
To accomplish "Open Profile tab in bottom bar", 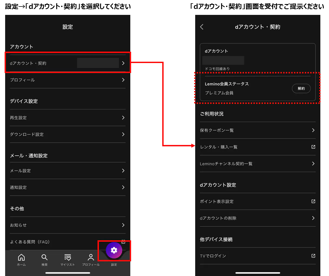I will tap(91, 260).
